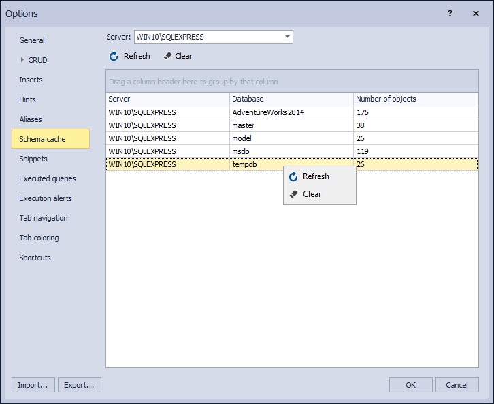This screenshot has width=494, height=404.
Task: Select the AdventureWorks2014 database cell
Action: pyautogui.click(x=291, y=112)
